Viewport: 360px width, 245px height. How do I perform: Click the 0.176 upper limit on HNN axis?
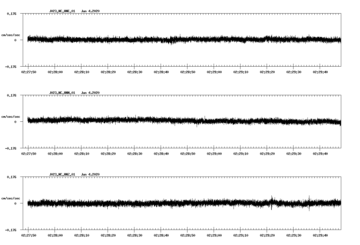(11, 95)
